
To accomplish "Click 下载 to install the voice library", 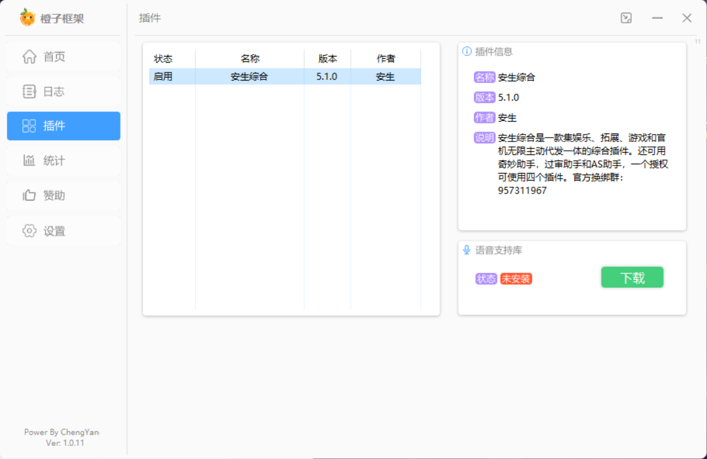I will point(632,277).
